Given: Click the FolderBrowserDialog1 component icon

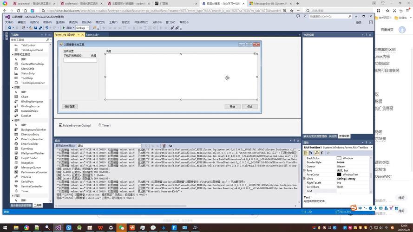Looking at the screenshot, I should click(x=60, y=125).
